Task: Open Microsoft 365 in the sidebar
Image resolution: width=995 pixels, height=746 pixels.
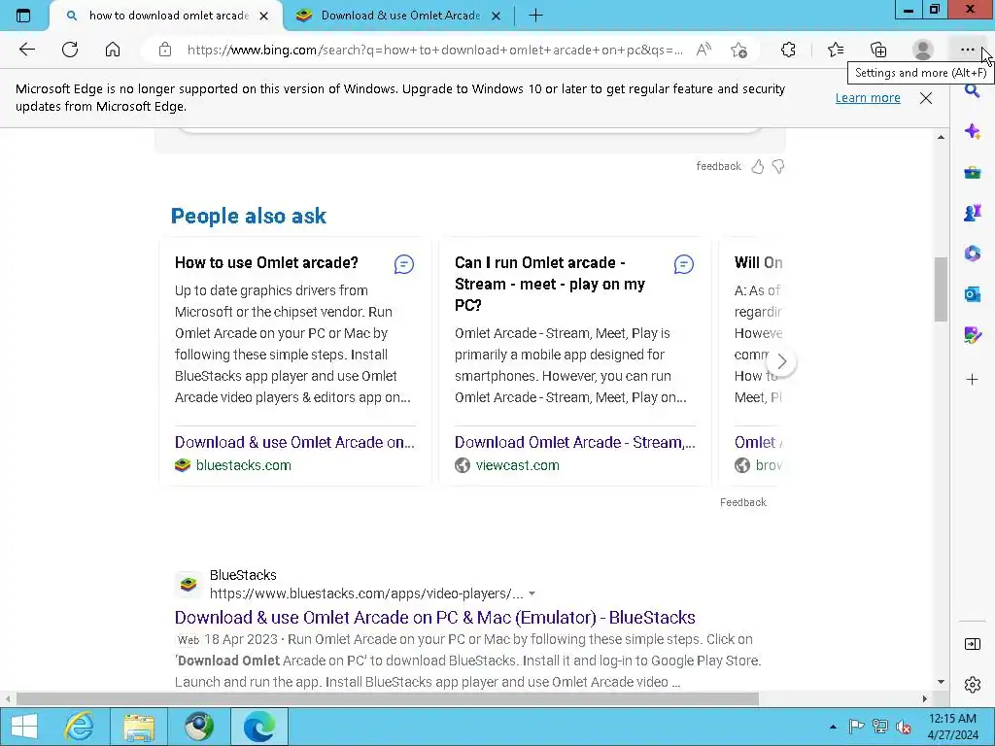Action: point(972,254)
